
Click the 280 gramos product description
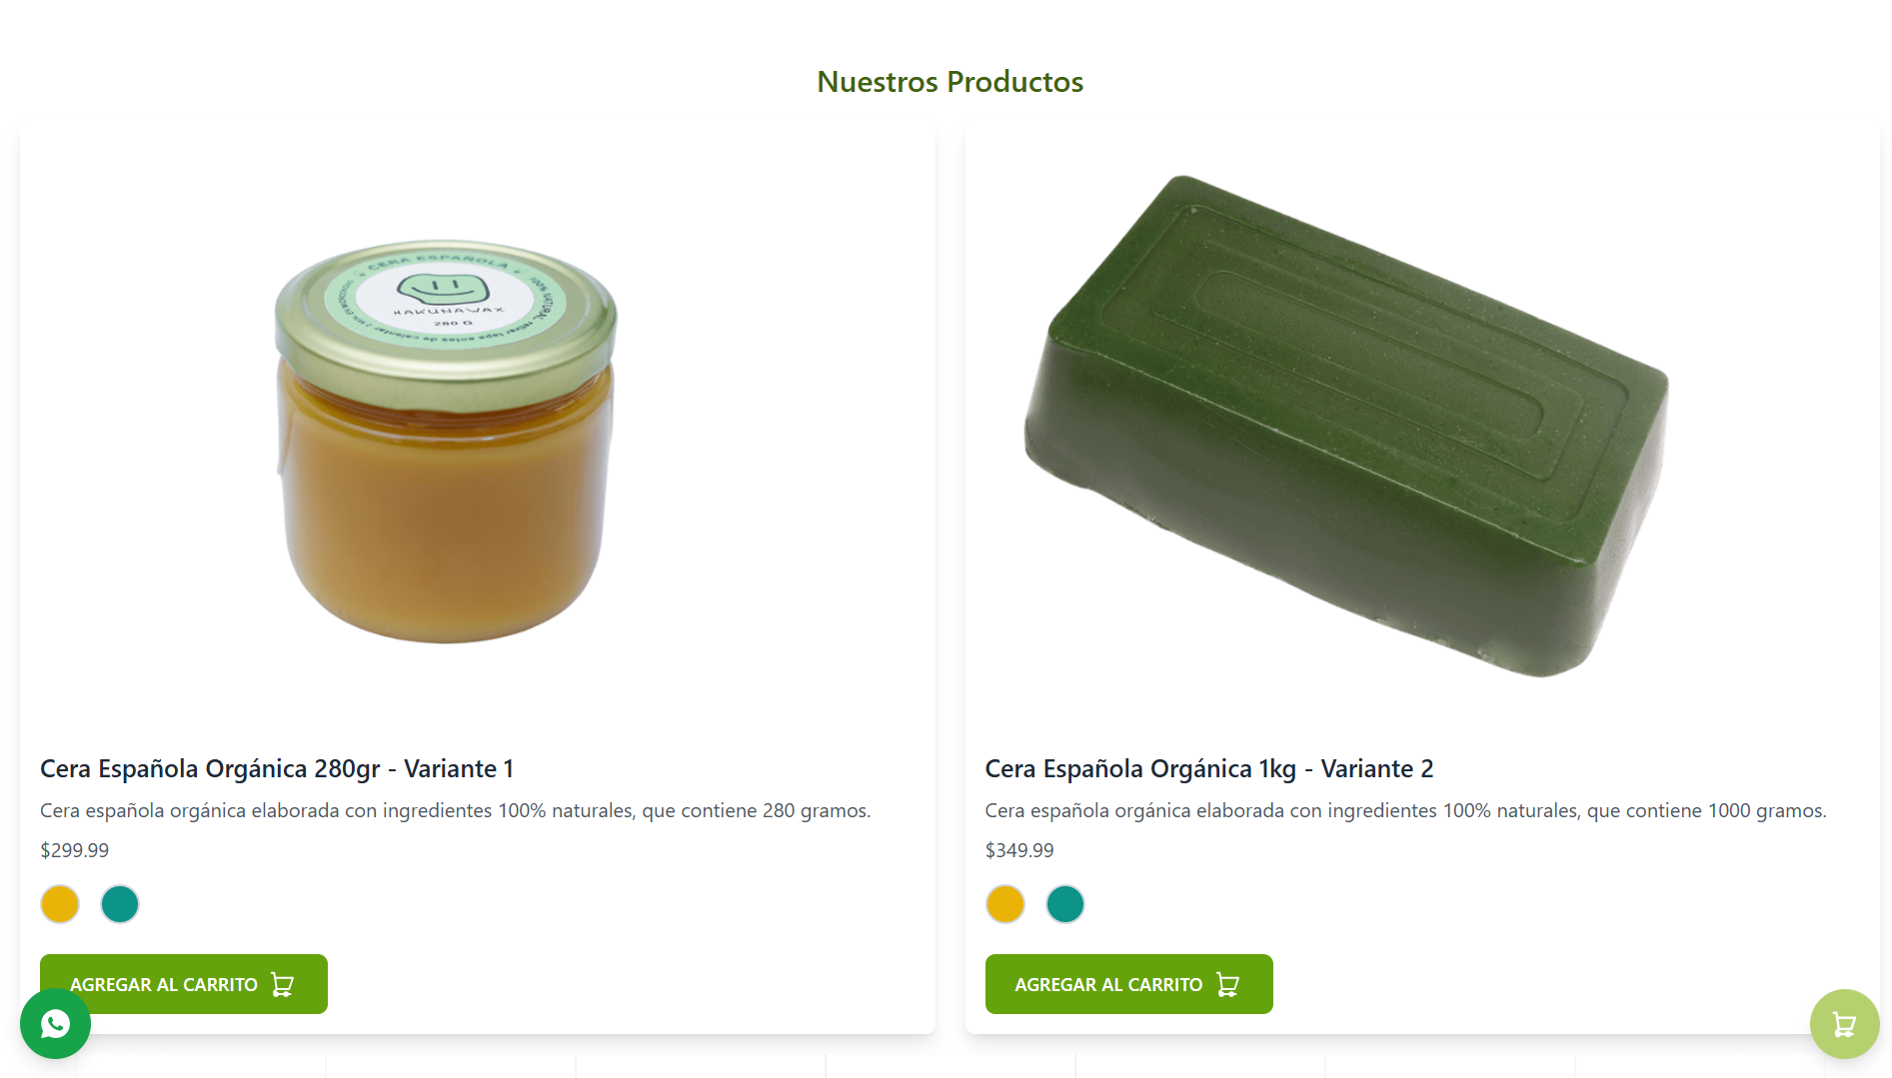coord(455,810)
